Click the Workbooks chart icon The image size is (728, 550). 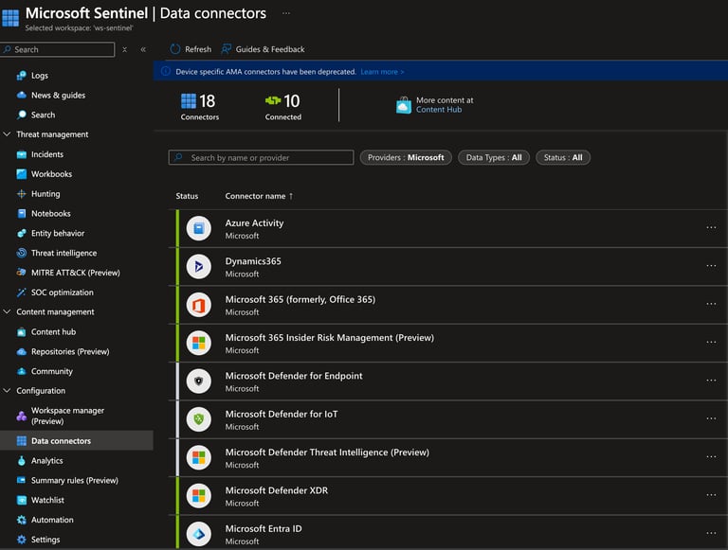pos(22,174)
